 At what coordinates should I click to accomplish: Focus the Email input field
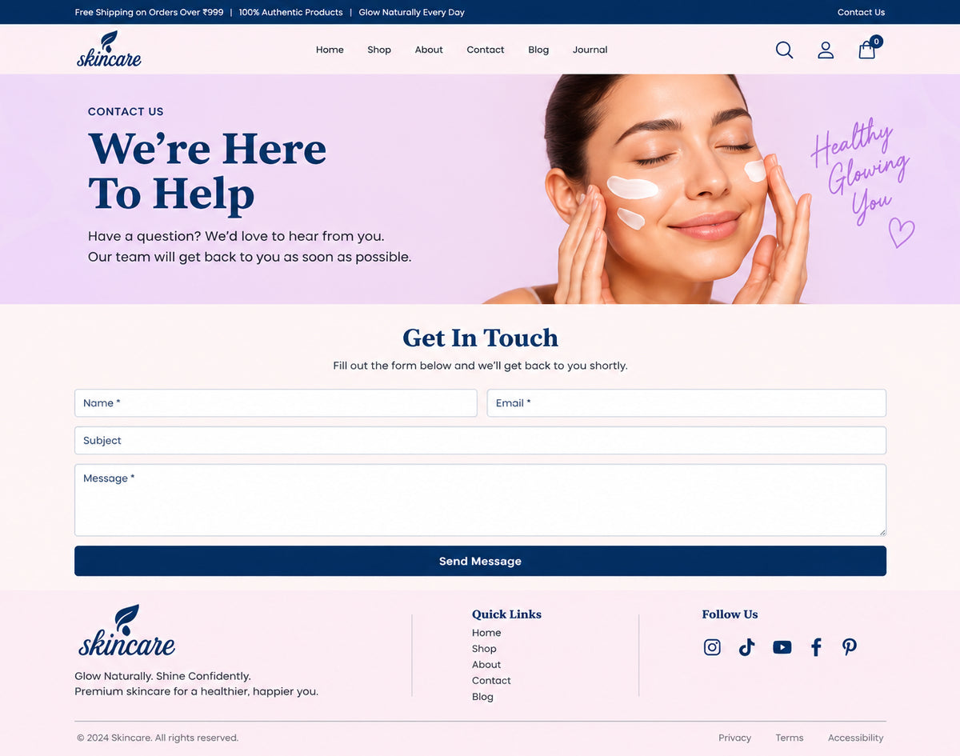[x=686, y=403]
